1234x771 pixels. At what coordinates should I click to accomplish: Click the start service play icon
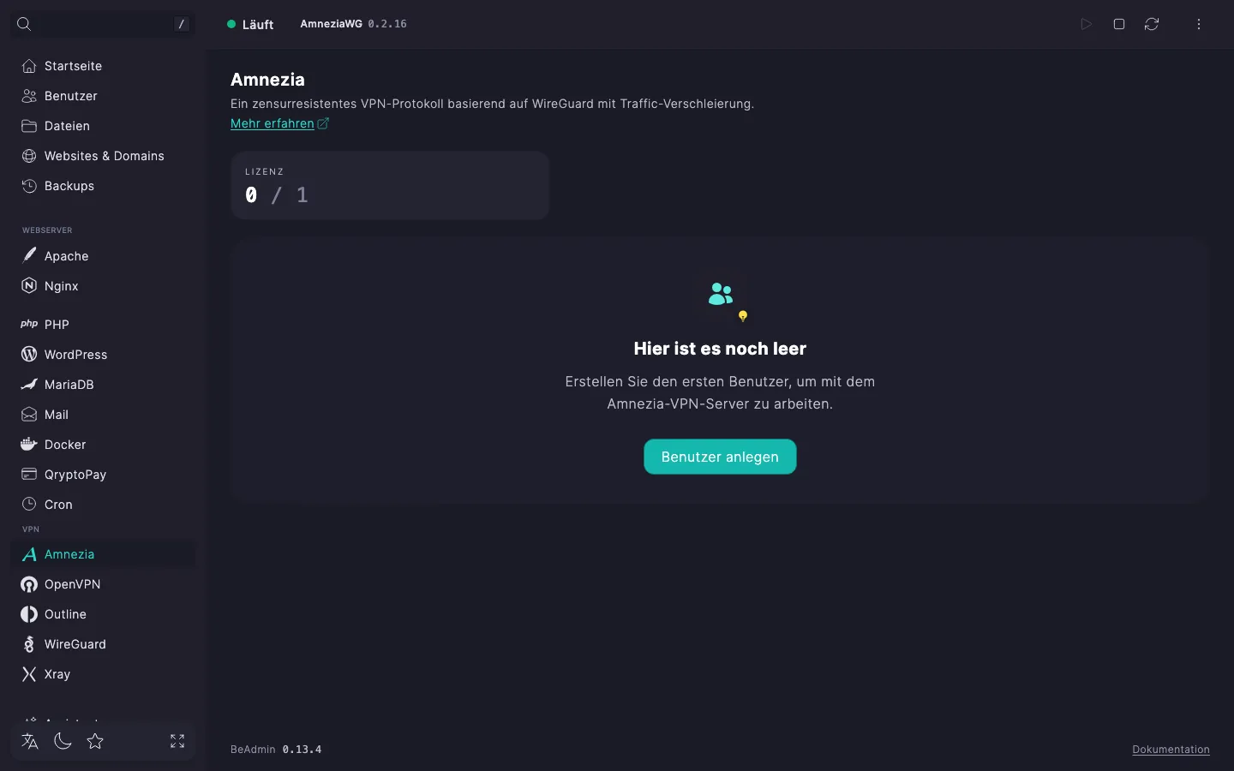pos(1086,24)
